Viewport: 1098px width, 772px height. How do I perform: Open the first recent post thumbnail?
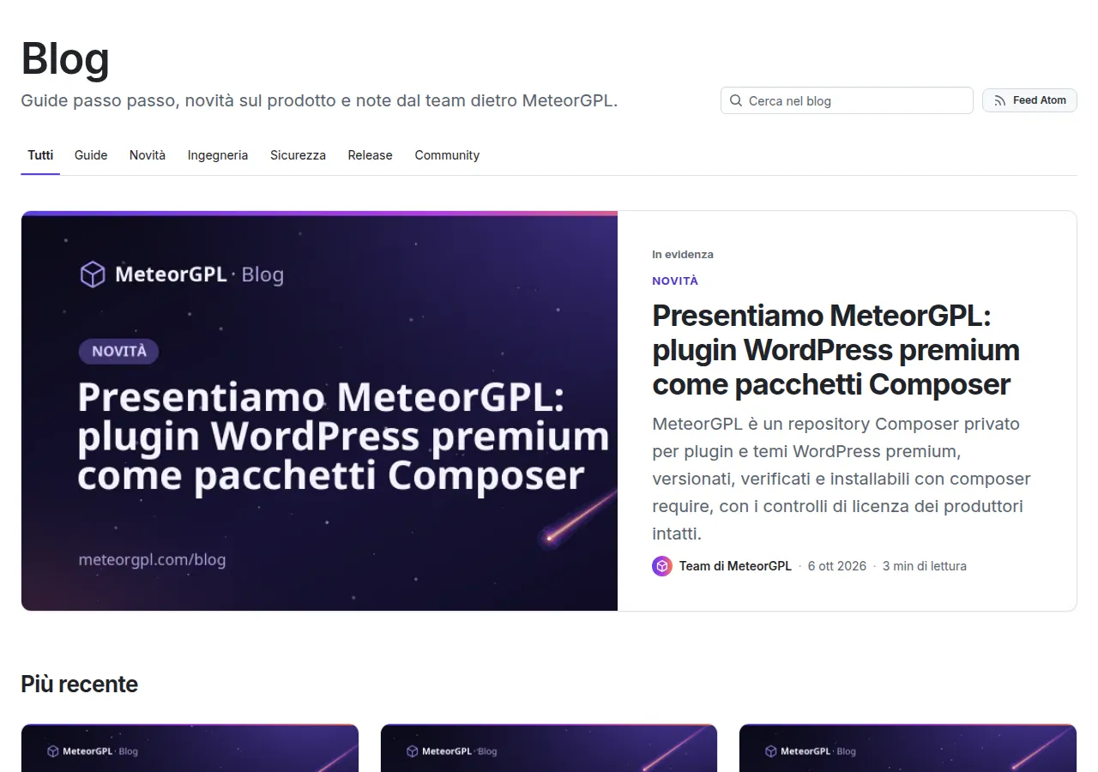click(x=190, y=748)
